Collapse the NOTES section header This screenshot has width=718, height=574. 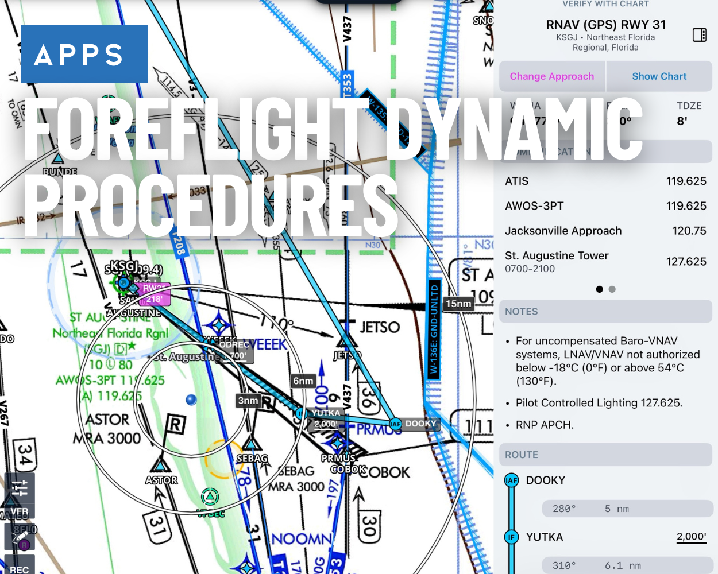tap(605, 311)
